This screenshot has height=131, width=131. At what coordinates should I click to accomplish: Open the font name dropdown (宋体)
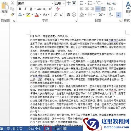click(x=52, y=4)
